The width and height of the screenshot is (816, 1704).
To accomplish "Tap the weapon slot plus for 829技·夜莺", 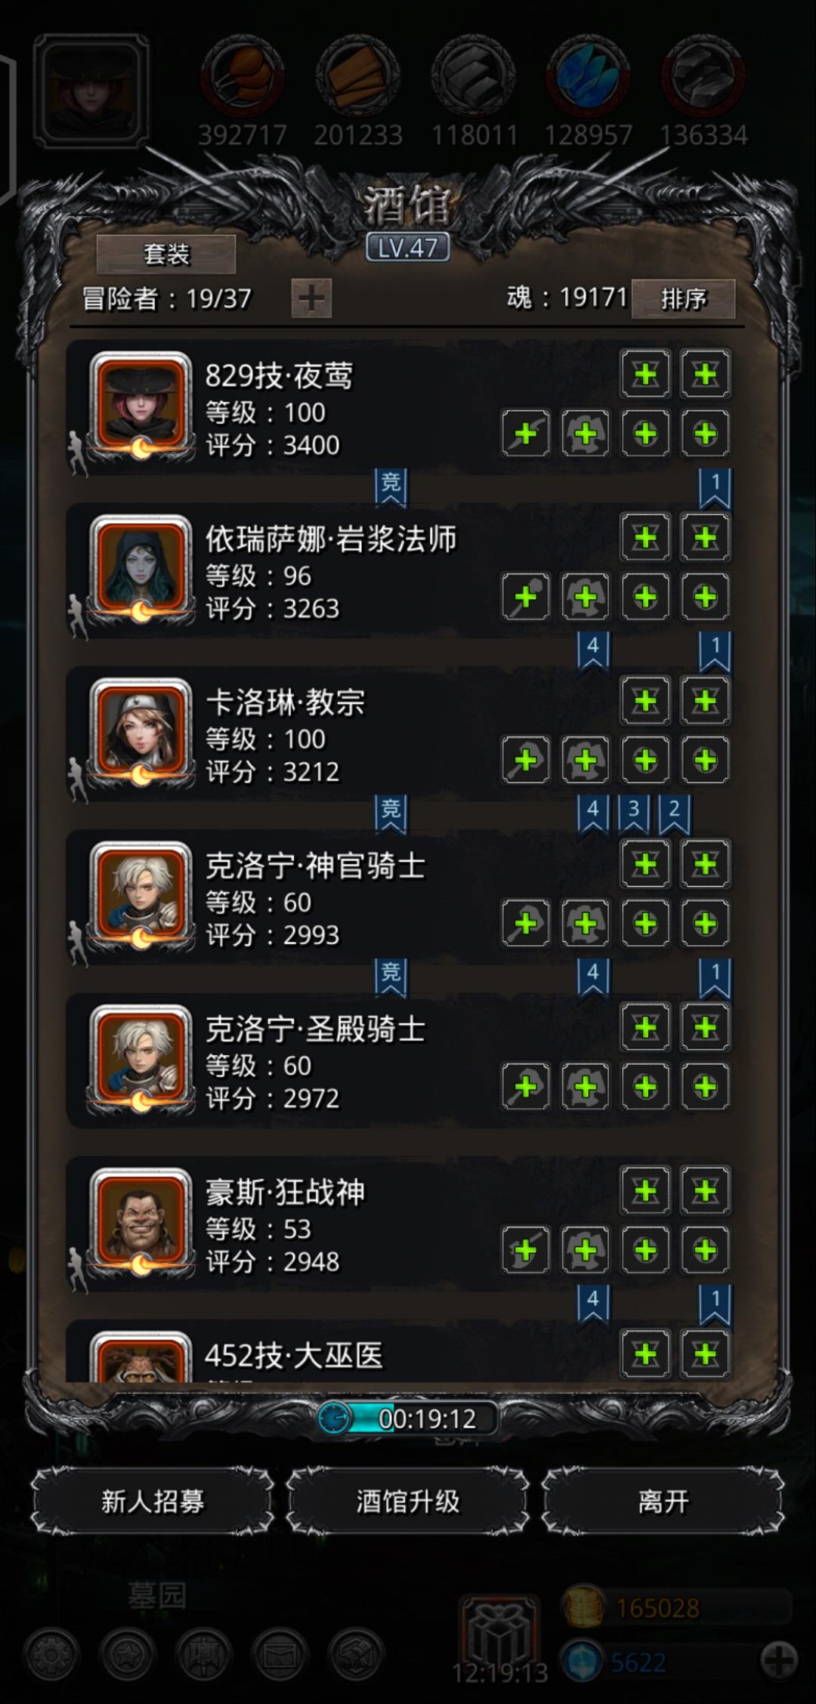I will point(526,434).
